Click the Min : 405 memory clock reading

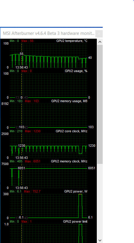(16, 161)
